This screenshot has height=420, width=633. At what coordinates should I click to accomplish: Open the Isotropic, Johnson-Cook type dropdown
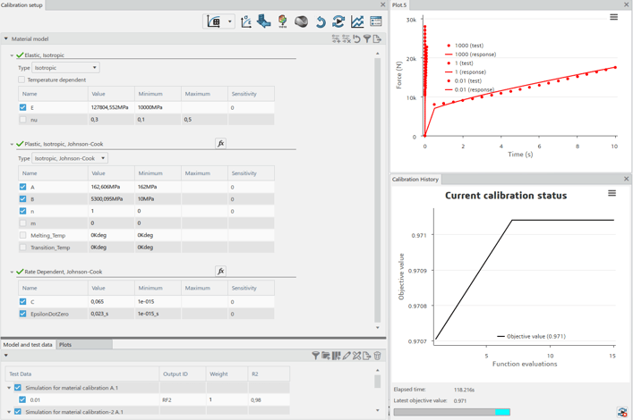70,158
